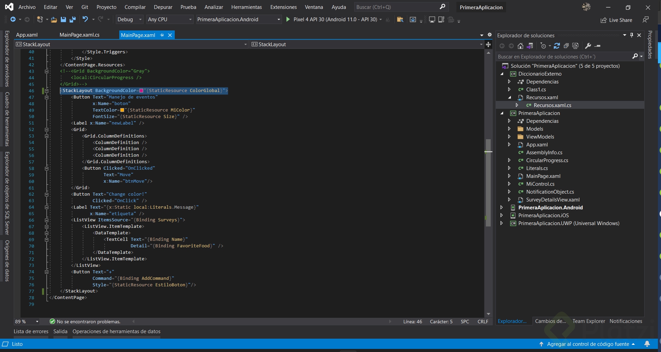
Task: Click the Undo arrow icon
Action: point(85,19)
